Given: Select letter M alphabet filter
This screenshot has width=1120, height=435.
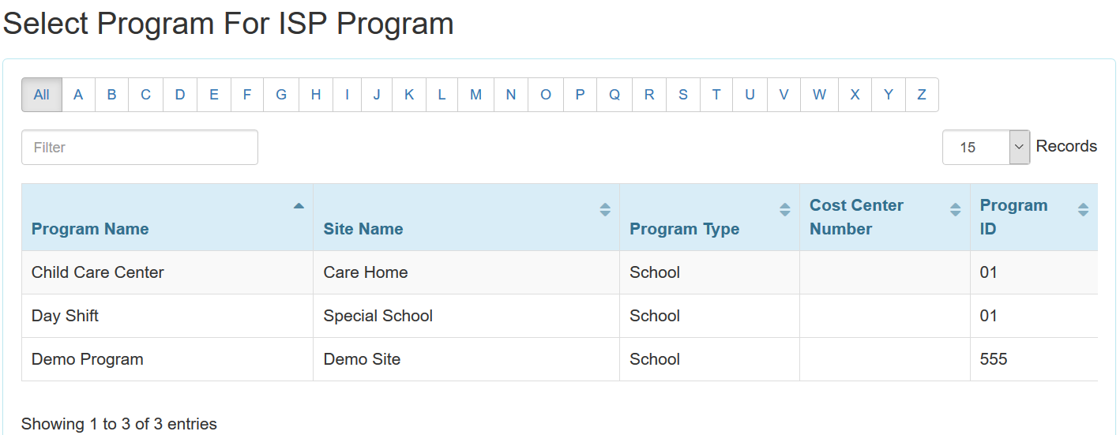Looking at the screenshot, I should pos(475,95).
